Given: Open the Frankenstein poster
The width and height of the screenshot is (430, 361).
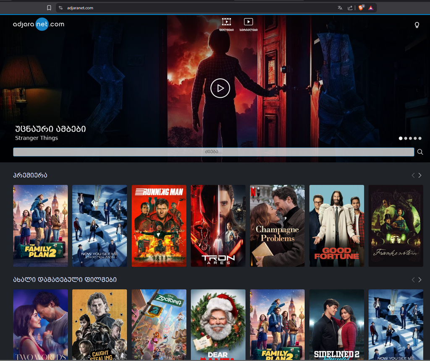Looking at the screenshot, I should 396,226.
